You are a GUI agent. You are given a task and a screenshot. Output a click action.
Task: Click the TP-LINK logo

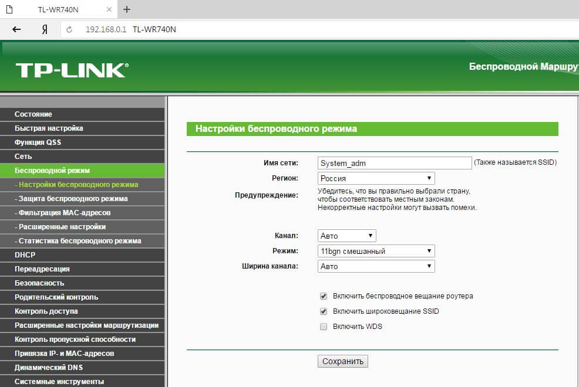(72, 70)
